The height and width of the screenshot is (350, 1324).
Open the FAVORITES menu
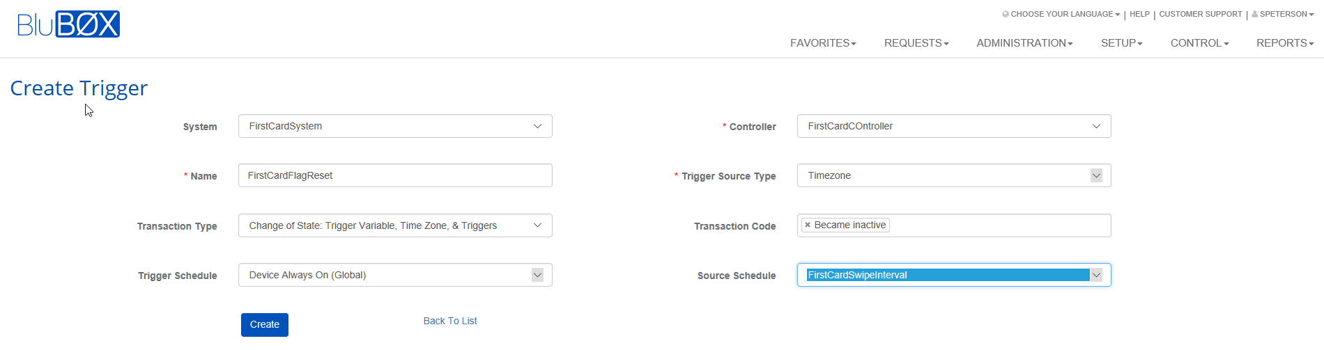[x=823, y=43]
